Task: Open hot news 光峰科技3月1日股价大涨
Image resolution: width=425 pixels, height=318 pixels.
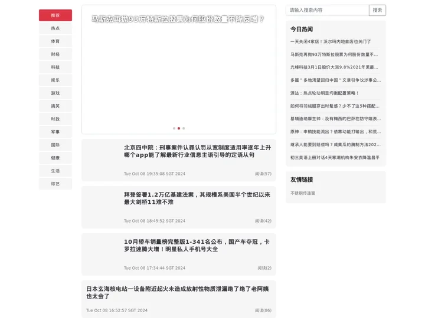Action: point(334,67)
